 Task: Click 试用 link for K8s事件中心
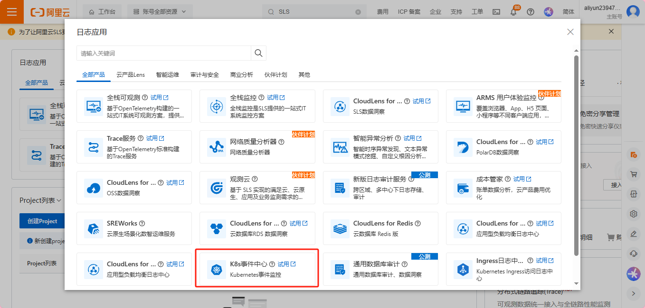286,264
